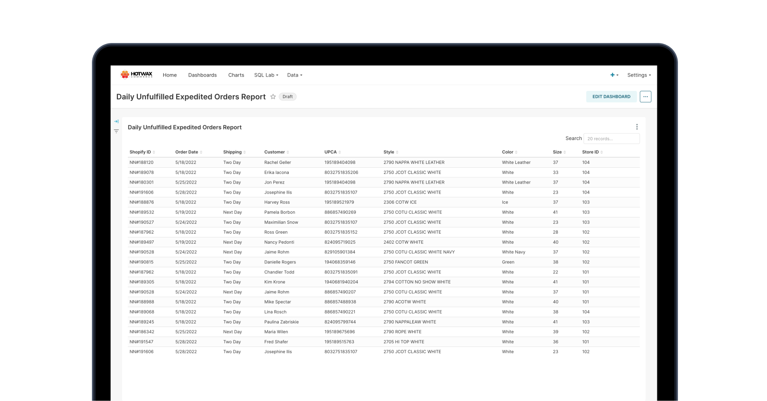The image size is (767, 401).
Task: Sort table by Style column
Action: [x=391, y=152]
